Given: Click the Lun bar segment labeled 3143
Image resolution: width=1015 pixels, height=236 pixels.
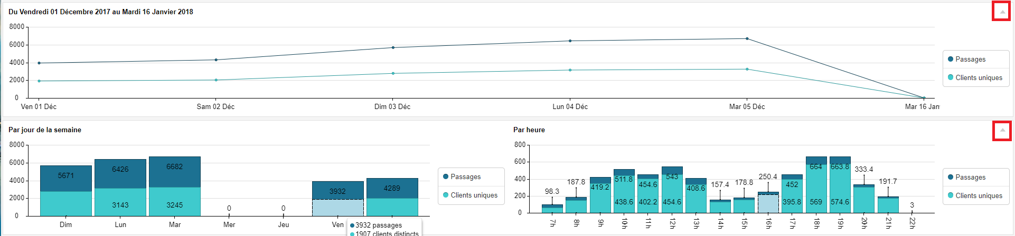Looking at the screenshot, I should coord(120,202).
